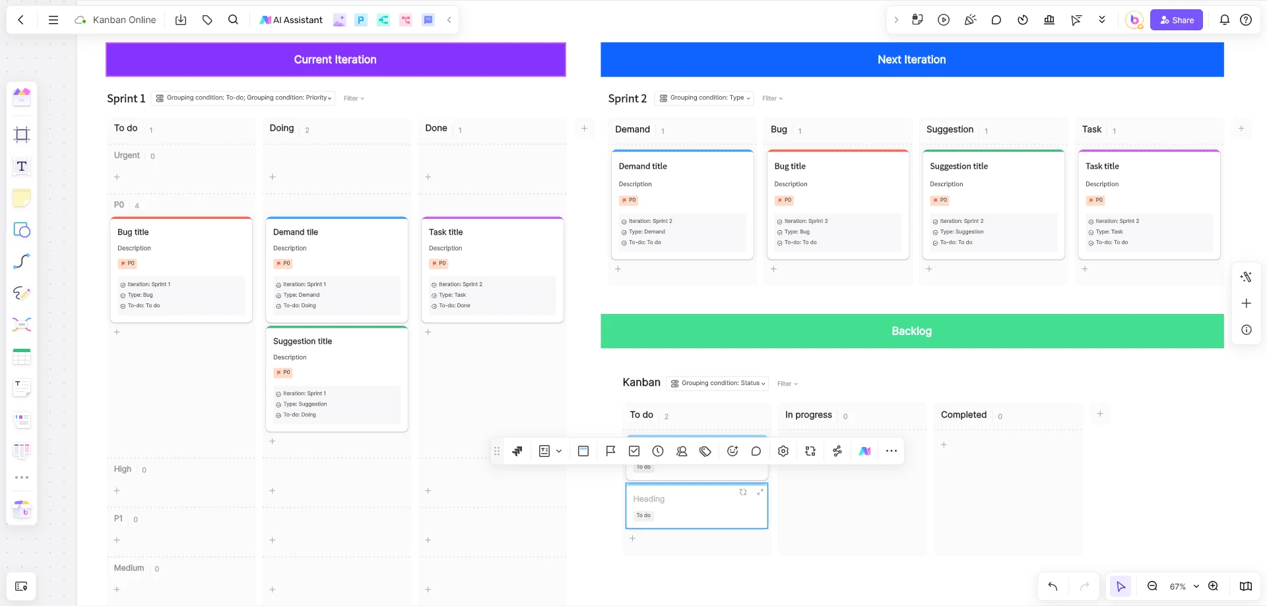Open Sprint 1 grouping condition dropdown
This screenshot has height=606, width=1267.
tap(244, 98)
